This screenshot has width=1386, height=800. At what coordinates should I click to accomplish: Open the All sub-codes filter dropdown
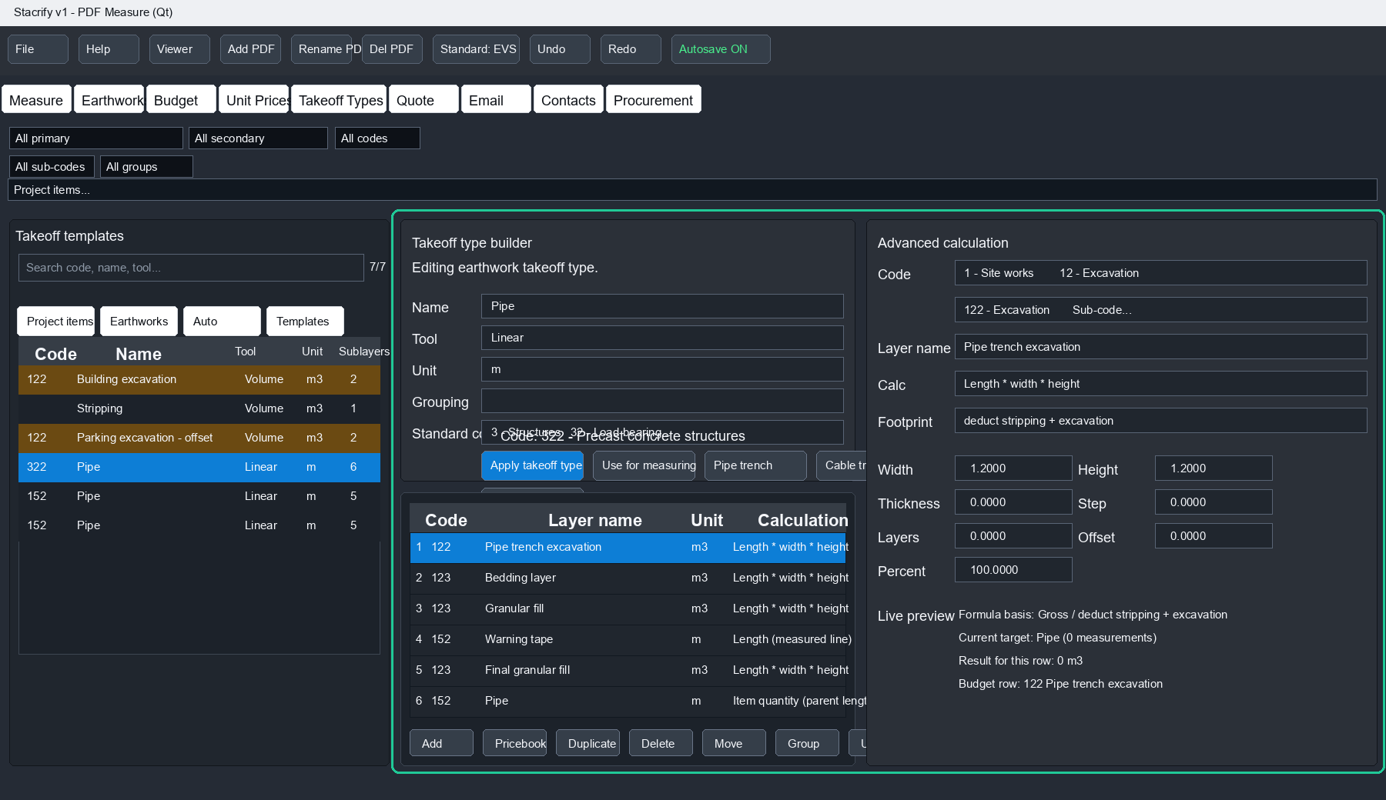[x=52, y=167]
